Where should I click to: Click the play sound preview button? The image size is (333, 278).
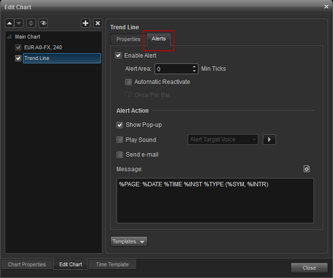pyautogui.click(x=269, y=139)
